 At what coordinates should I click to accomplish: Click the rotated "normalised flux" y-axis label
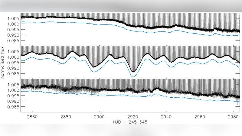click(2, 63)
